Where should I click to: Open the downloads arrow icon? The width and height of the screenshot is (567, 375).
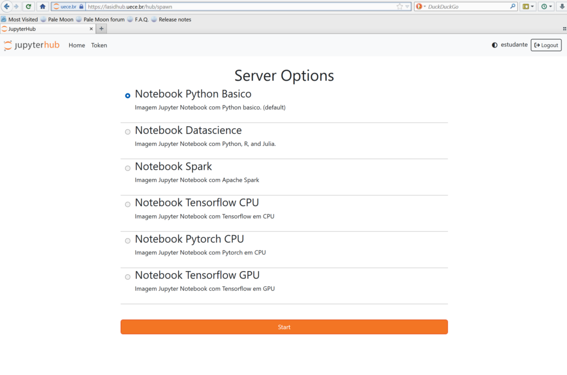561,7
